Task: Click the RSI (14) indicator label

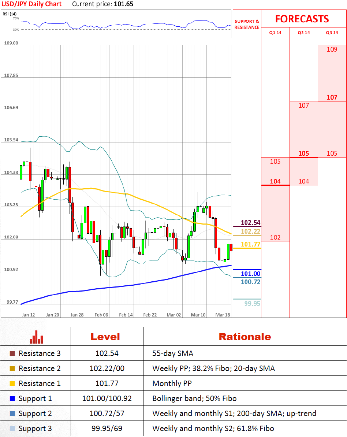Action: pyautogui.click(x=12, y=14)
